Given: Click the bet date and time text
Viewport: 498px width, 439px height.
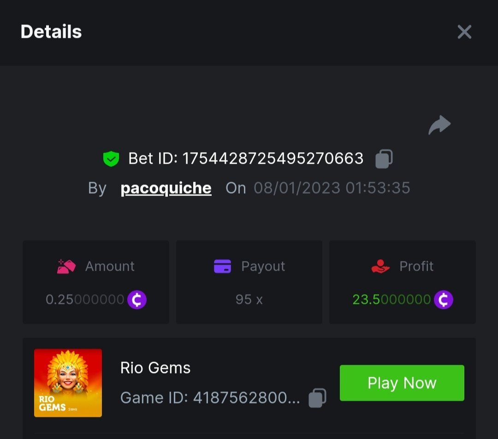Looking at the screenshot, I should tap(332, 188).
